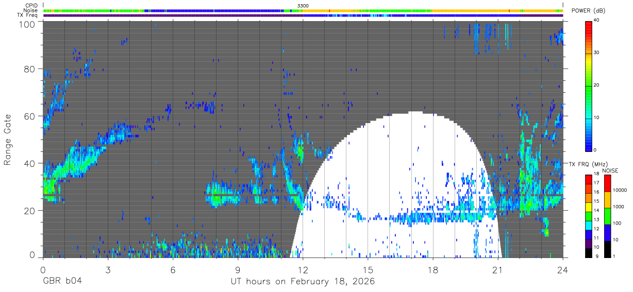Click the GBR b04 radar beam label
The image size is (633, 292).
62,282
